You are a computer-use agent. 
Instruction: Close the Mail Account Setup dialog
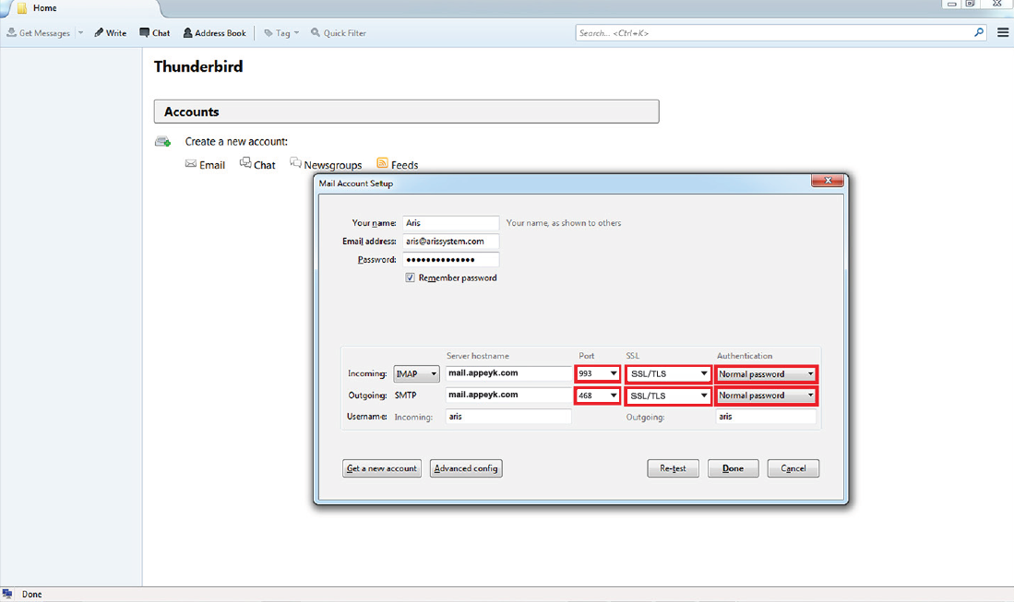coord(828,181)
